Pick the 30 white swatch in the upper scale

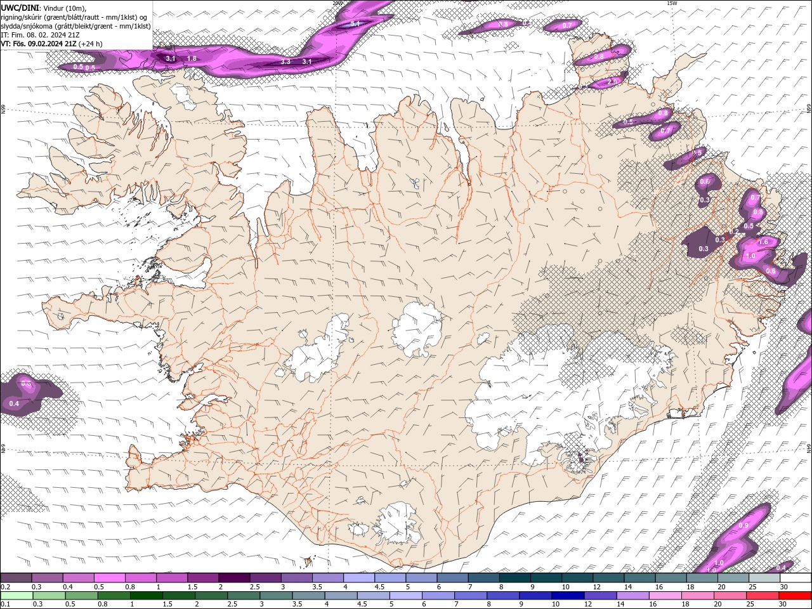(x=796, y=578)
